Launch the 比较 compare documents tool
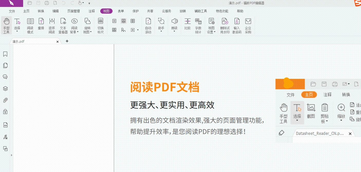This screenshot has width=361, height=172. (x=188, y=24)
